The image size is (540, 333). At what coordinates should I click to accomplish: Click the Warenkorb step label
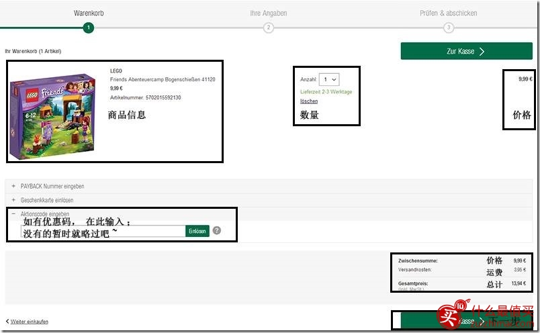[89, 13]
